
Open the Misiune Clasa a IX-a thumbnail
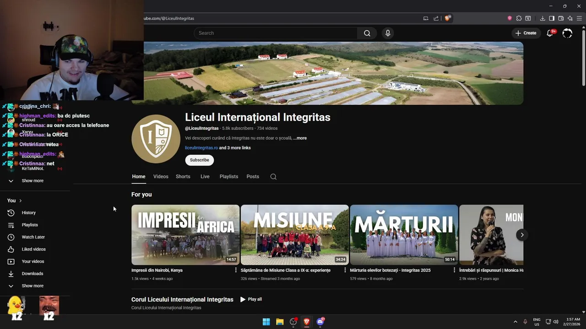(295, 235)
